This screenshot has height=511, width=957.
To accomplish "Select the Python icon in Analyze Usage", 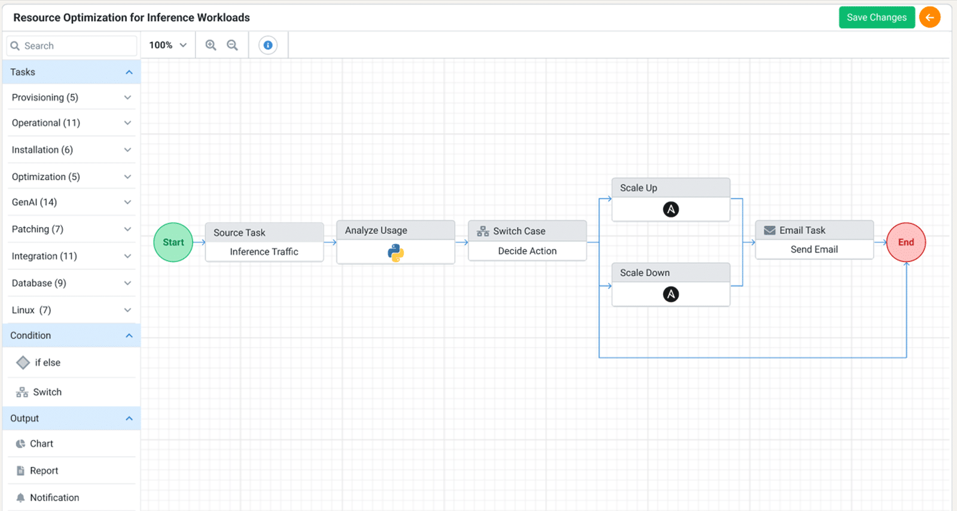I will click(395, 253).
